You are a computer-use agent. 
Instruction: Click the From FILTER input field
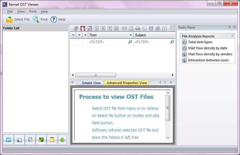pos(110,42)
